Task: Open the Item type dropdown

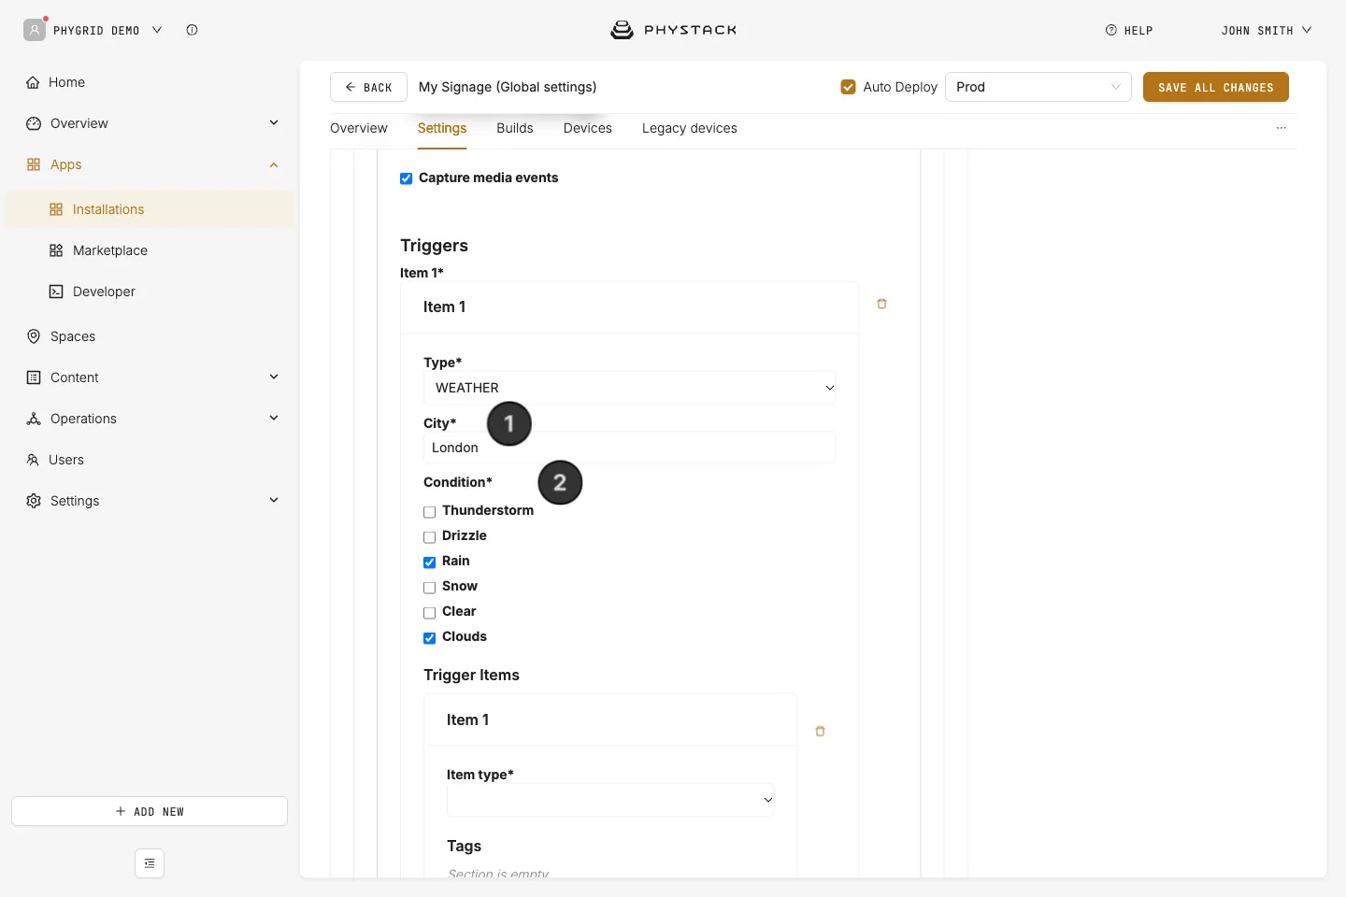Action: 610,800
